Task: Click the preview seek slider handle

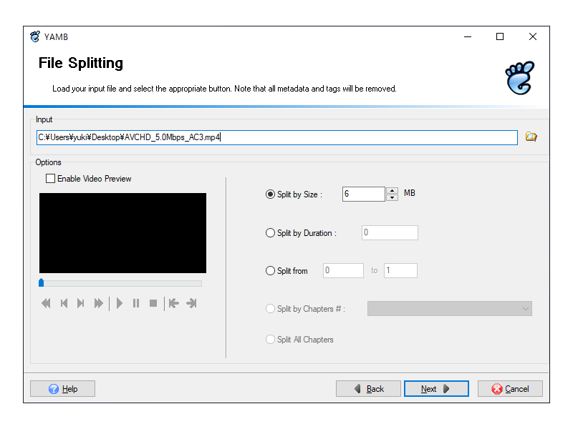Action: pyautogui.click(x=42, y=282)
